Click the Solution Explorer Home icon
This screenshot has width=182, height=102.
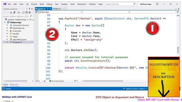click(x=11, y=12)
